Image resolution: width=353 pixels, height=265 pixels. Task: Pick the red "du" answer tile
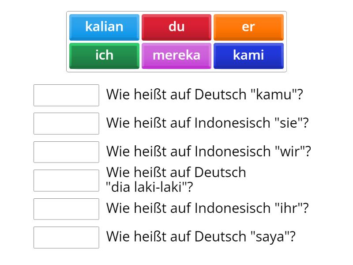coord(176,27)
